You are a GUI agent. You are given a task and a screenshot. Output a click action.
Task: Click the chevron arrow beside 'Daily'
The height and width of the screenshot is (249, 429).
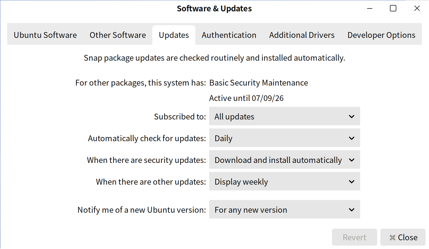pos(351,138)
